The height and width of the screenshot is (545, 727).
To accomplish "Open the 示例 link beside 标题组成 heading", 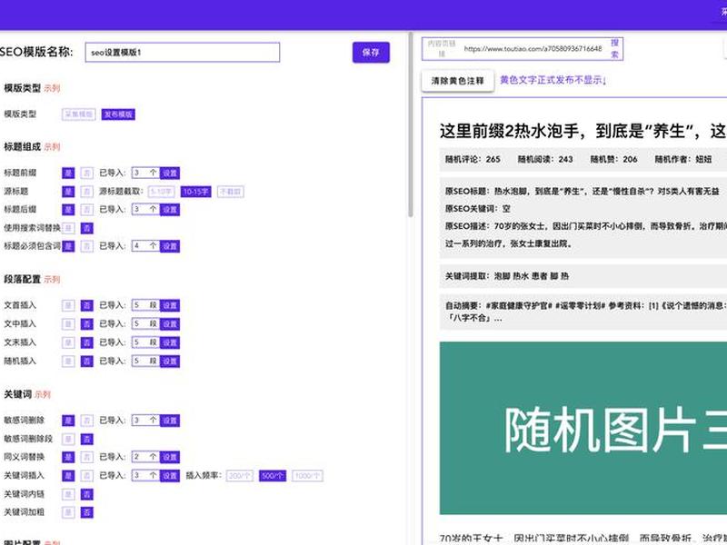I will pyautogui.click(x=52, y=147).
